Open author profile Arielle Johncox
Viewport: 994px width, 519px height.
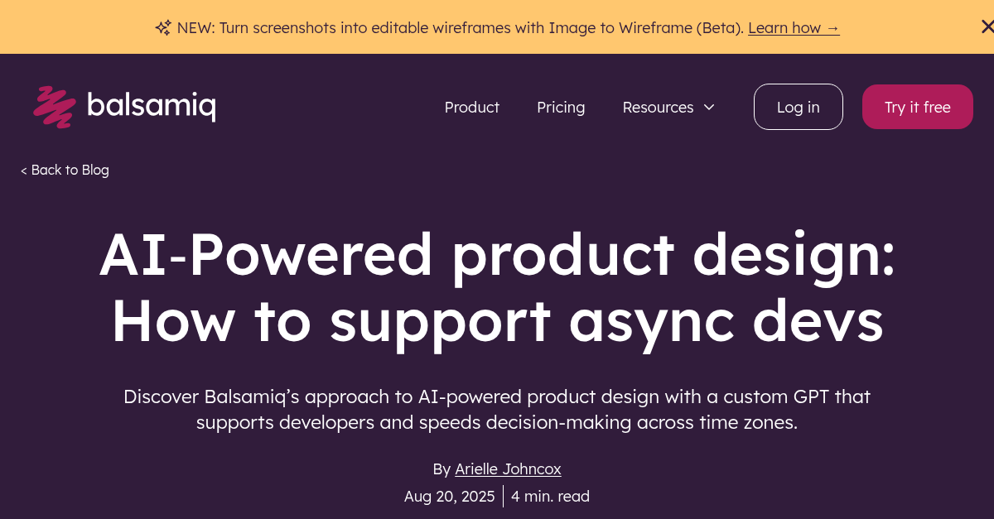click(x=508, y=469)
